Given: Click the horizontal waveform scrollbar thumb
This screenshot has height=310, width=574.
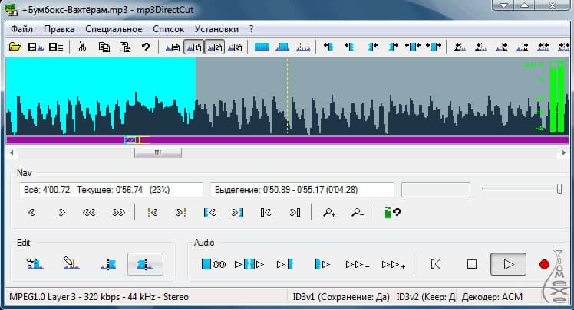Looking at the screenshot, I should [x=158, y=152].
